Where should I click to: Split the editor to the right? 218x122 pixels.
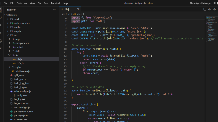pos(205,9)
